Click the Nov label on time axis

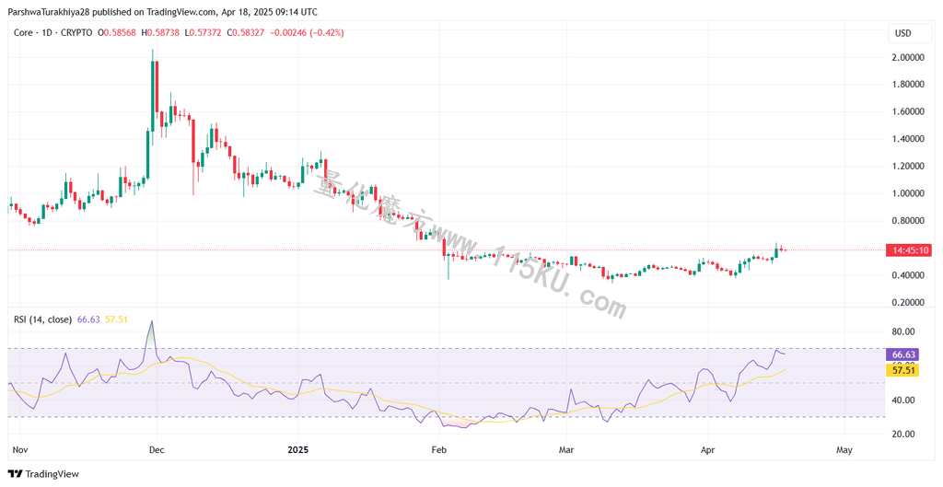pyautogui.click(x=20, y=450)
